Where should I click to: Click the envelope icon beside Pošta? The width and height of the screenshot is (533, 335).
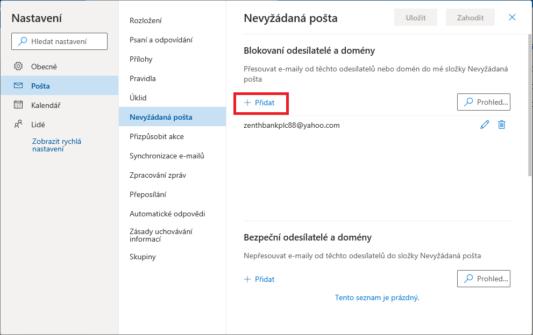pos(18,86)
